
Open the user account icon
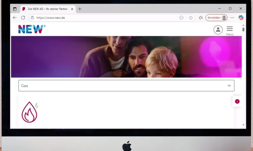[218, 30]
